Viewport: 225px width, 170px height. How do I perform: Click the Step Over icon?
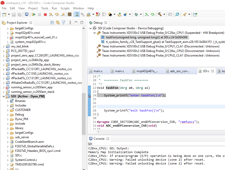(x=57, y=15)
